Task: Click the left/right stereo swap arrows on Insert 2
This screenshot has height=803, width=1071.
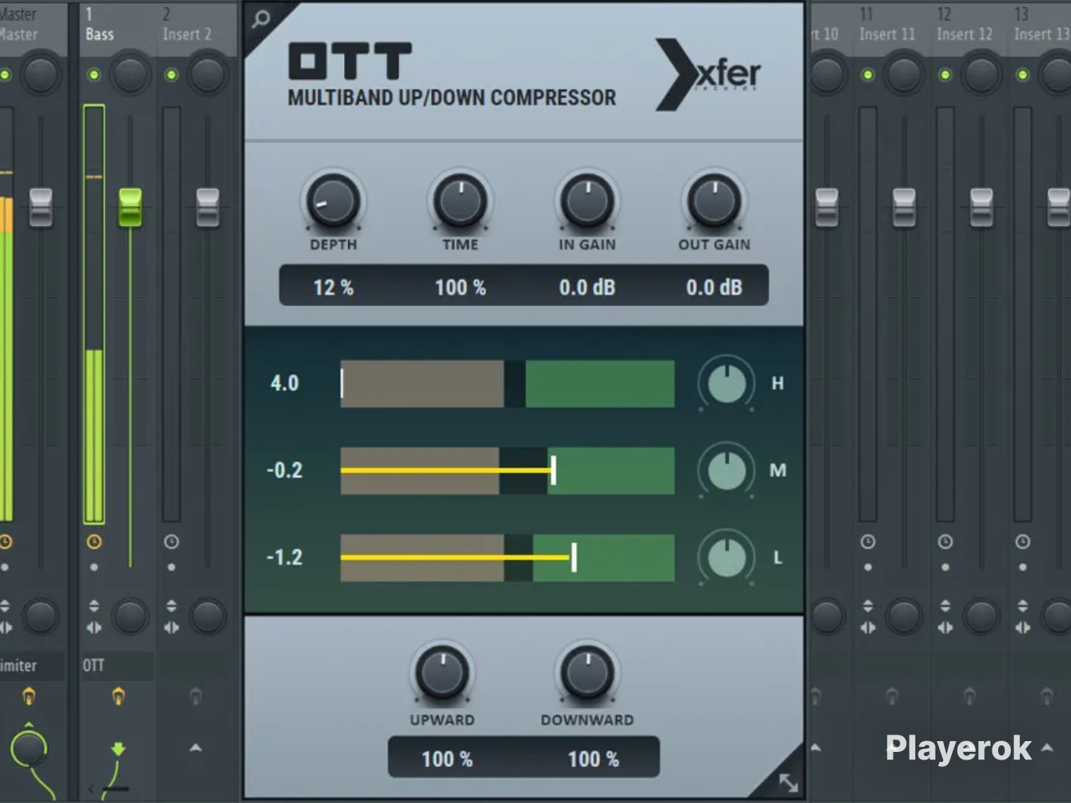Action: (x=172, y=627)
